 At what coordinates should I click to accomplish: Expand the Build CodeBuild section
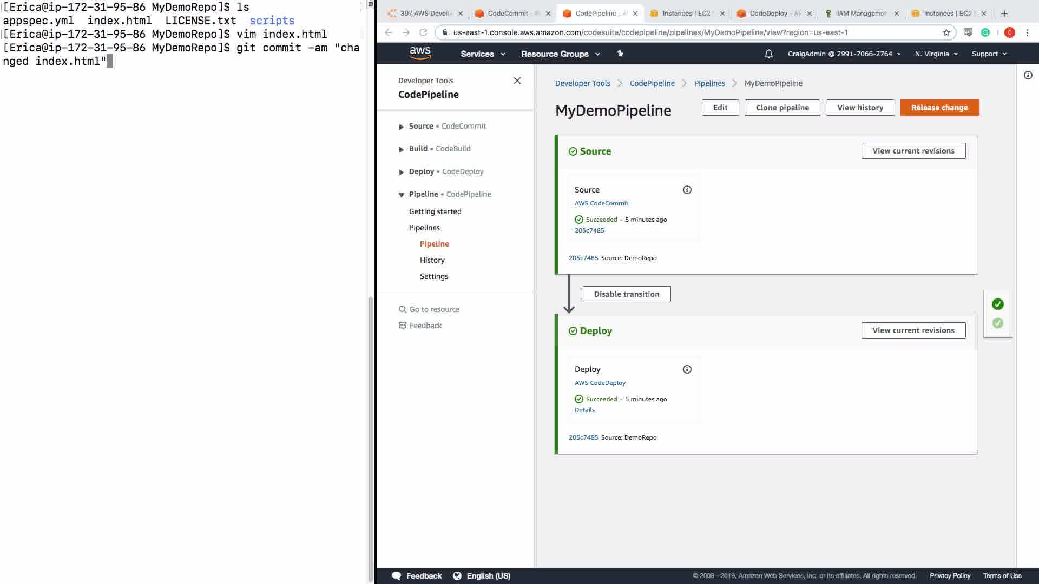click(402, 149)
